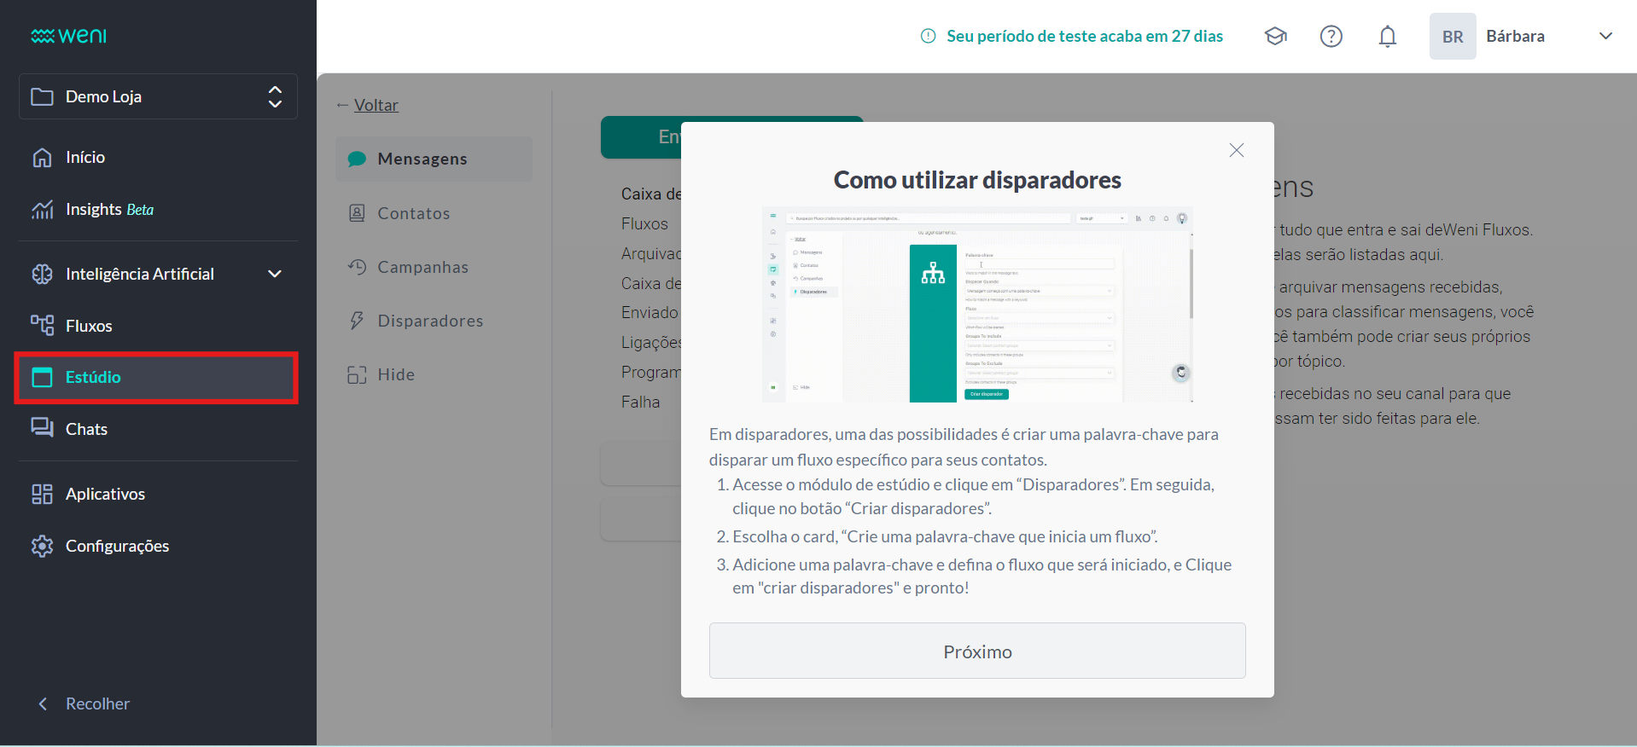Screen dimensions: 1637x747
Task: Close the disparadores tutorial dialog
Action: point(1236,150)
